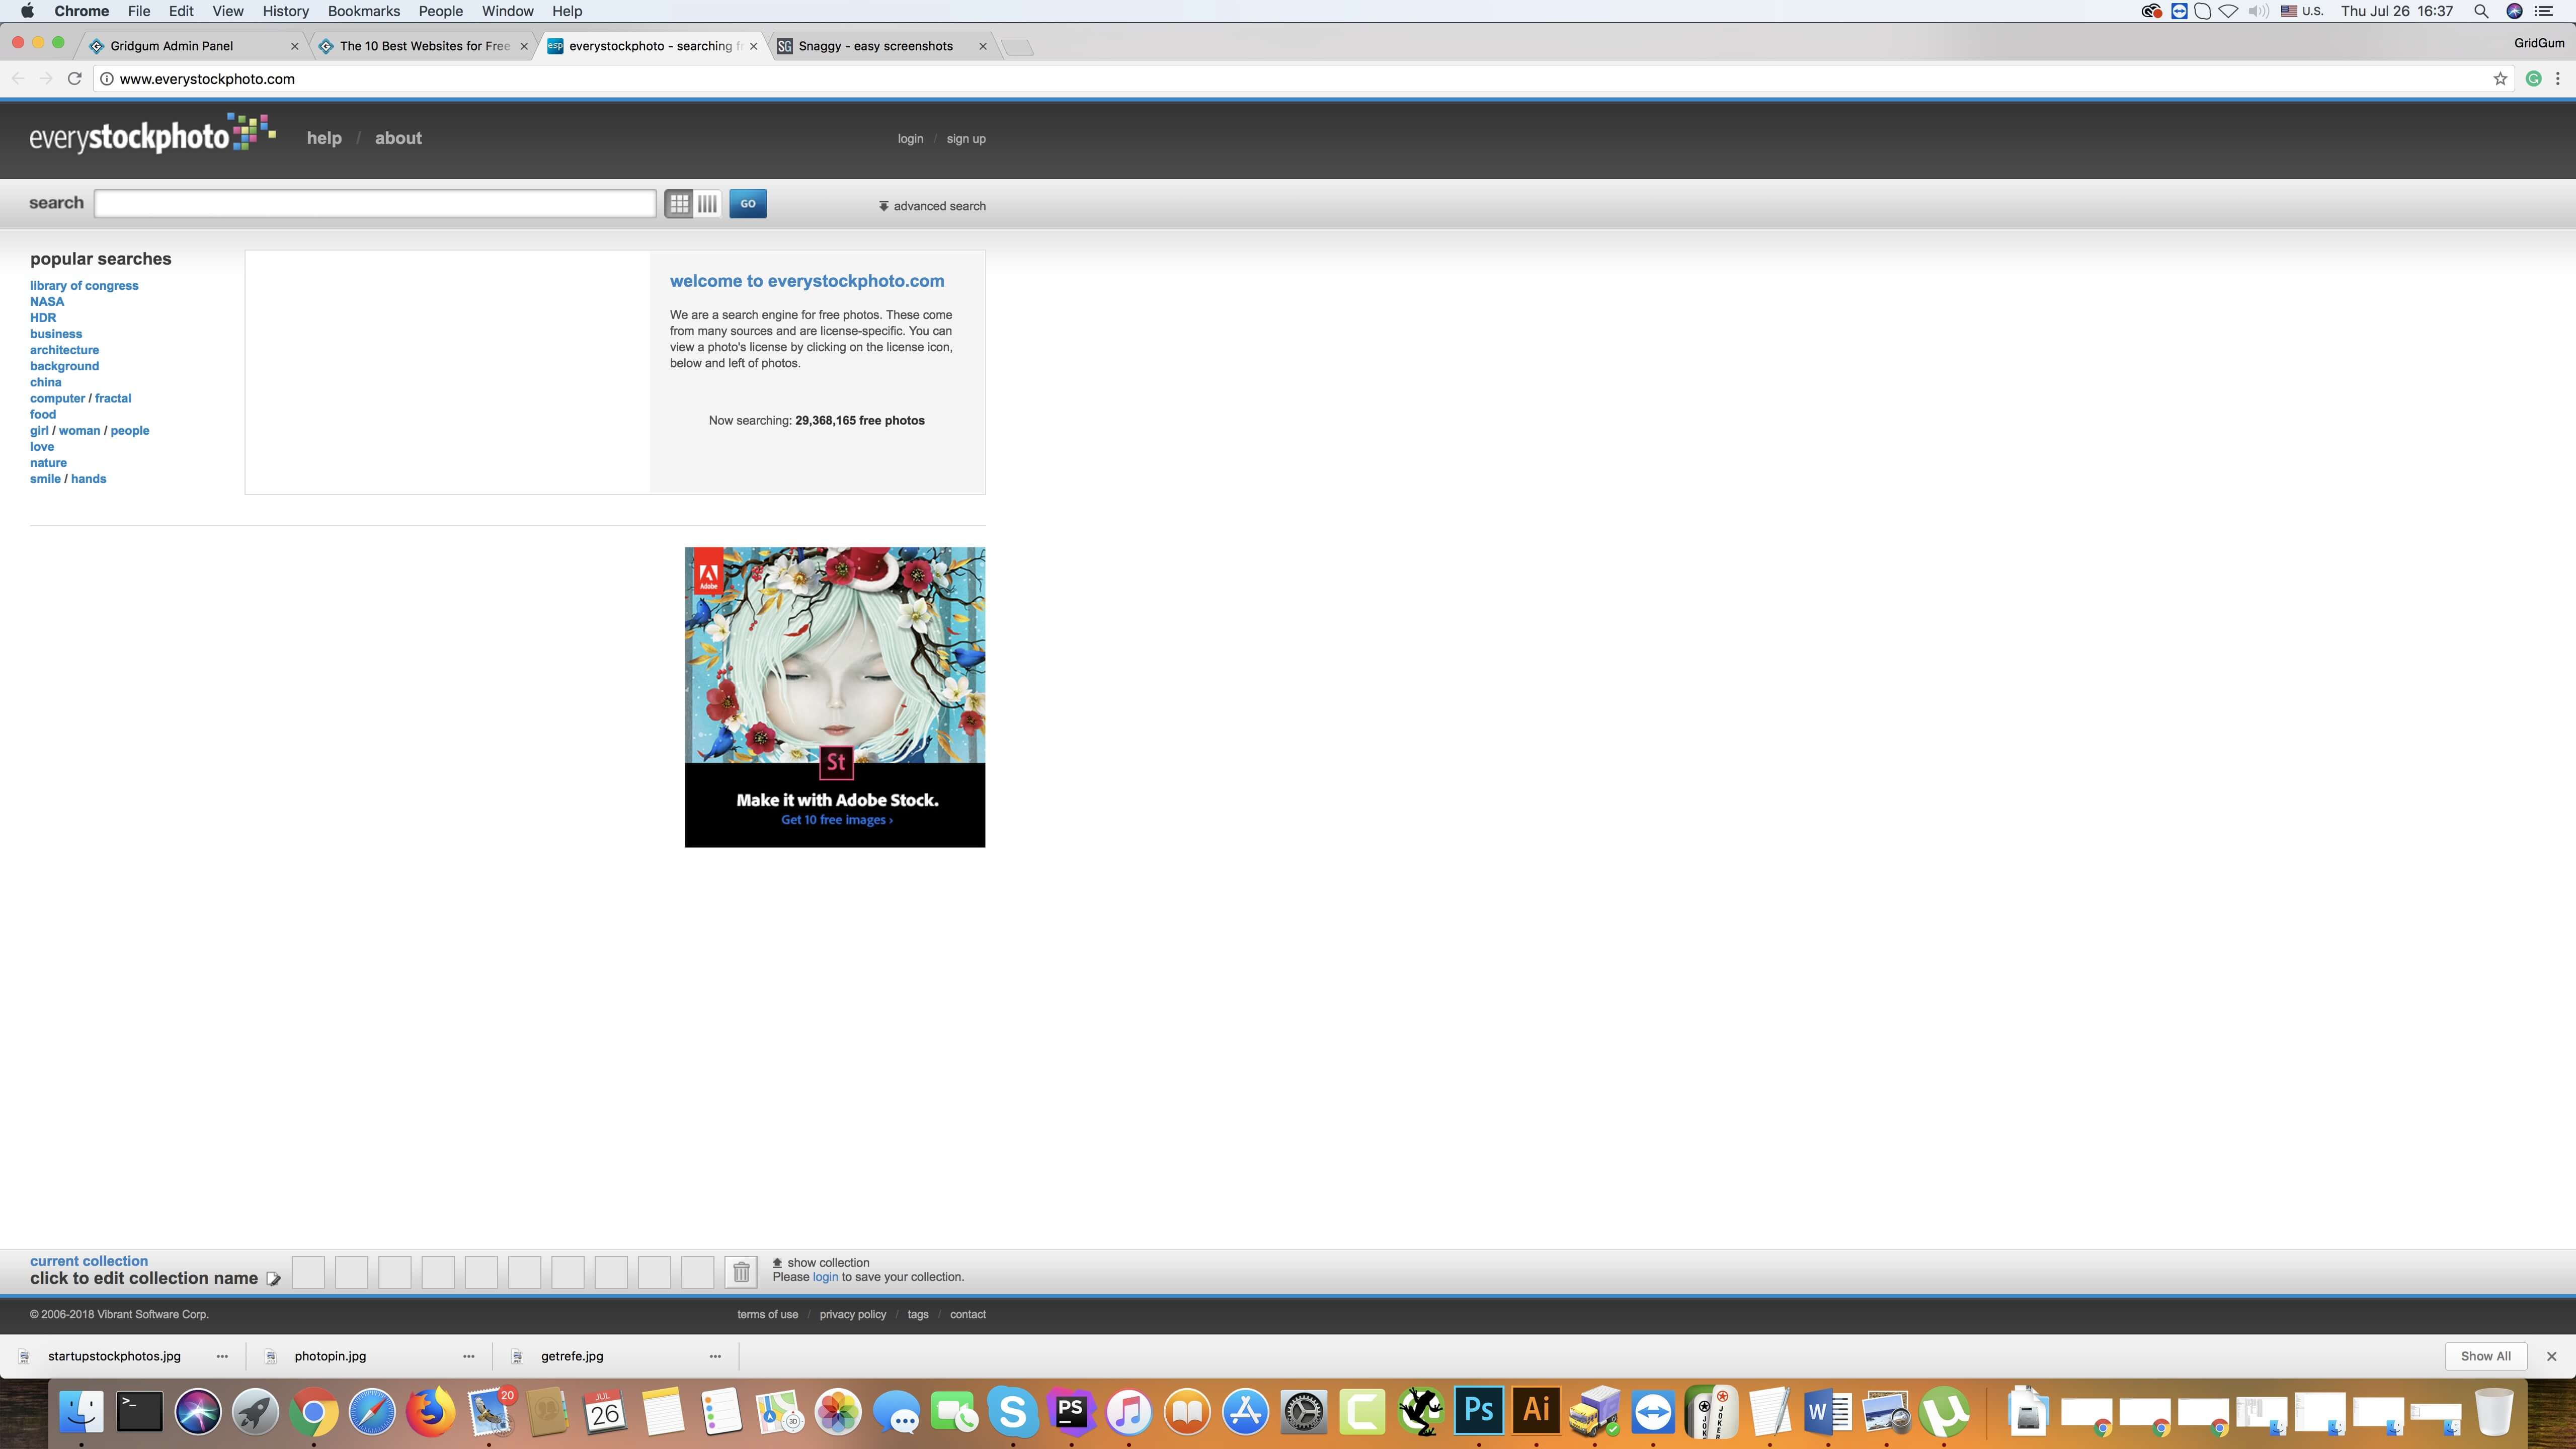The height and width of the screenshot is (1449, 2576).
Task: Click the History menu item
Action: 285,11
